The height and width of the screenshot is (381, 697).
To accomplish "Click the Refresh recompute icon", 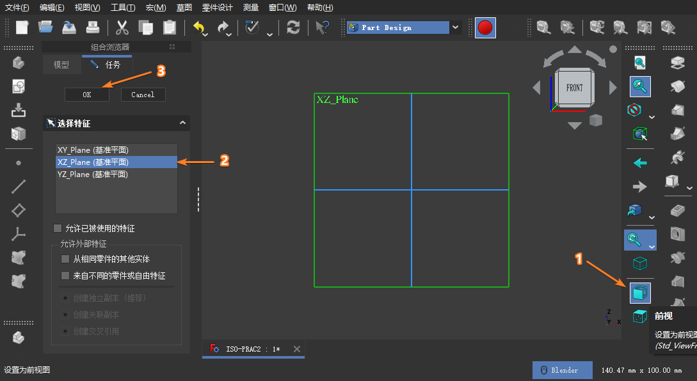I will tap(293, 27).
